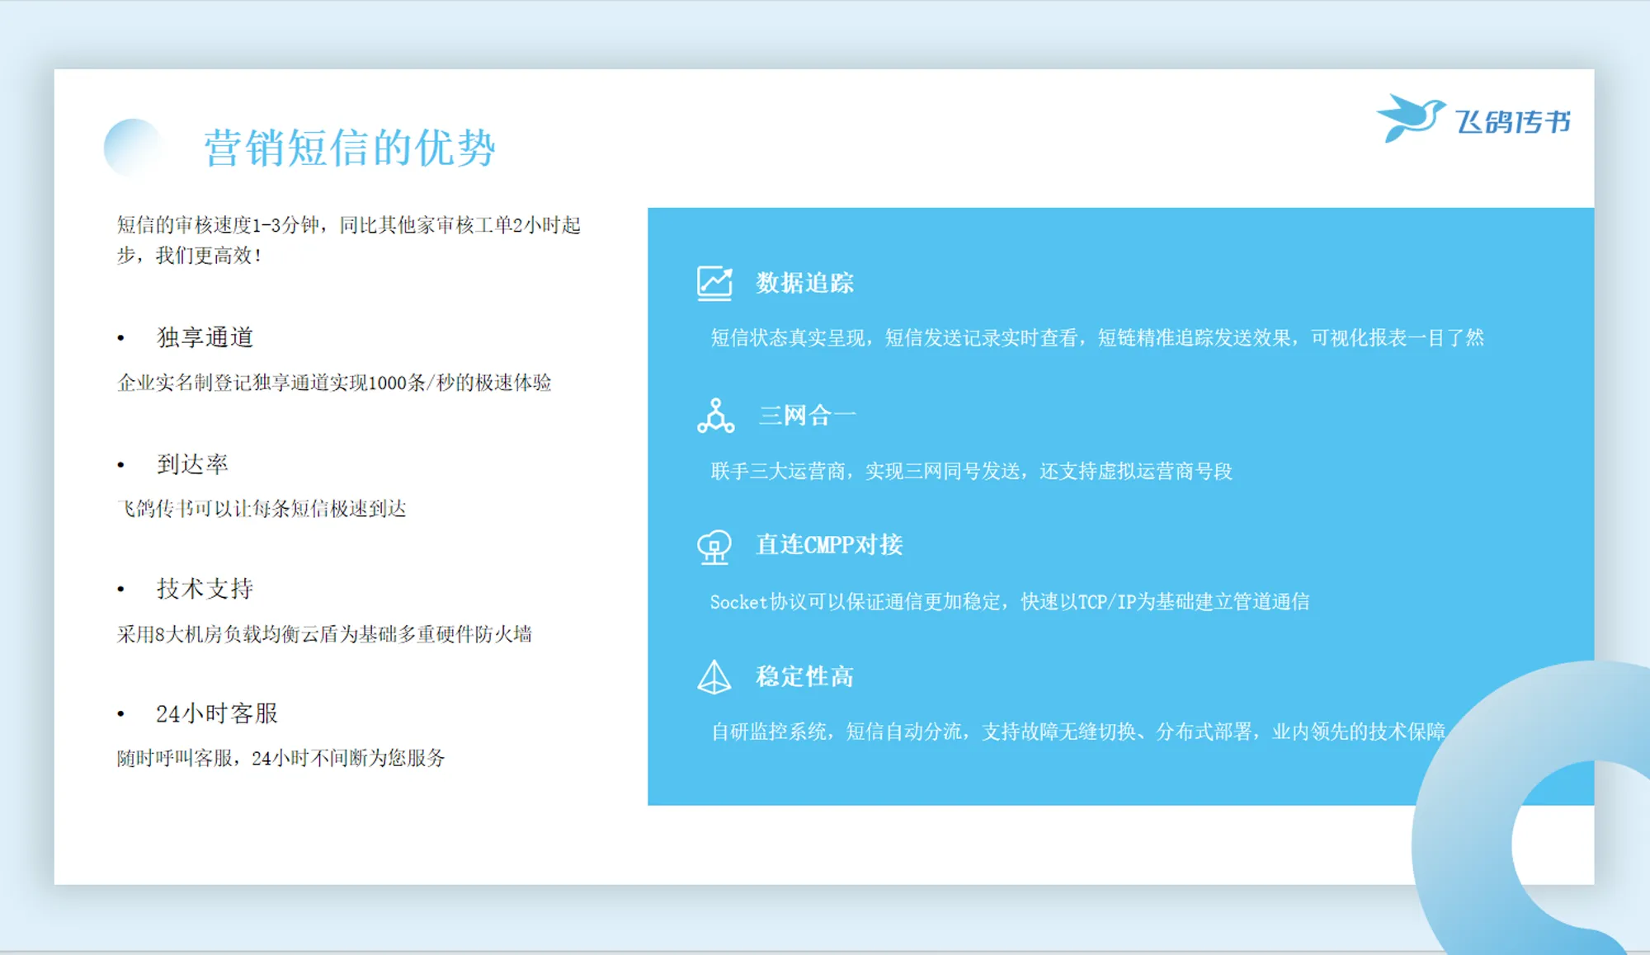
Task: Click the 数据追踪 chart icon
Action: [714, 283]
